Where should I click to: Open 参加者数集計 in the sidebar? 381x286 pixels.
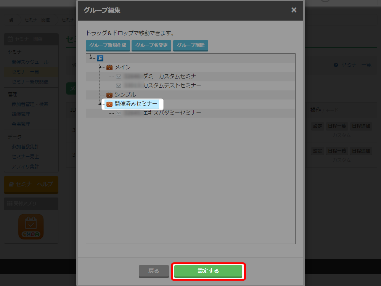(25, 147)
